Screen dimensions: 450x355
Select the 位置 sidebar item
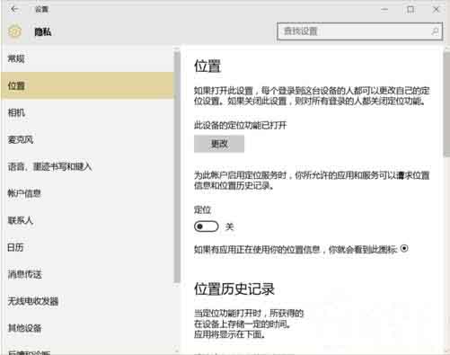pyautogui.click(x=87, y=85)
